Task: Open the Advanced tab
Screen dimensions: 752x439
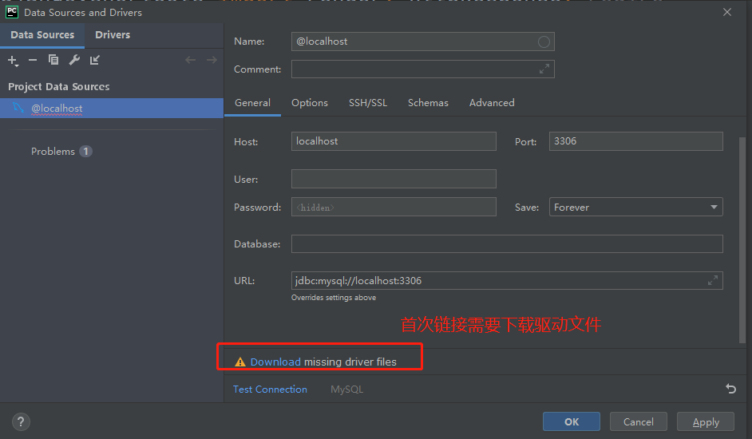Action: [492, 103]
